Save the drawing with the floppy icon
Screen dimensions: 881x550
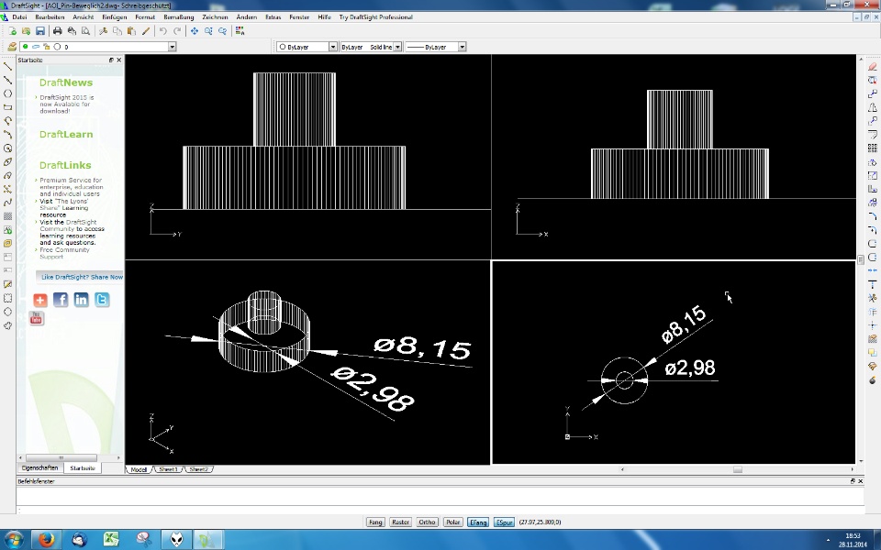coord(39,31)
